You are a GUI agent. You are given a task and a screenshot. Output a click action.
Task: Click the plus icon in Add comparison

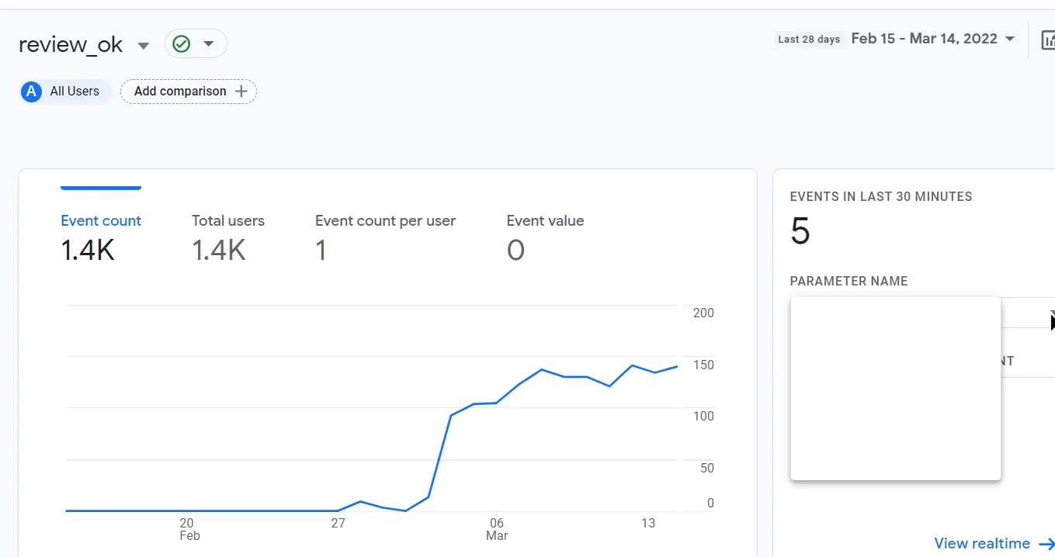point(241,92)
